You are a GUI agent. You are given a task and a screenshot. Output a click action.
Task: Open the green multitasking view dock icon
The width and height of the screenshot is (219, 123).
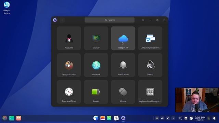click(12, 118)
